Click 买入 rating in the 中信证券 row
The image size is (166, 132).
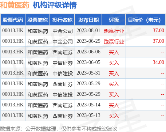tap(114, 63)
